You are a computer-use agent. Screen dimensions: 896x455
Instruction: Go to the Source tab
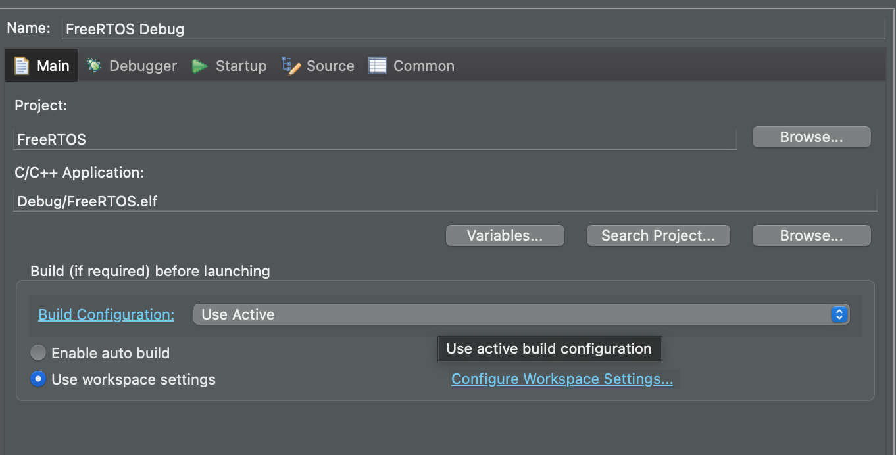pyautogui.click(x=330, y=66)
